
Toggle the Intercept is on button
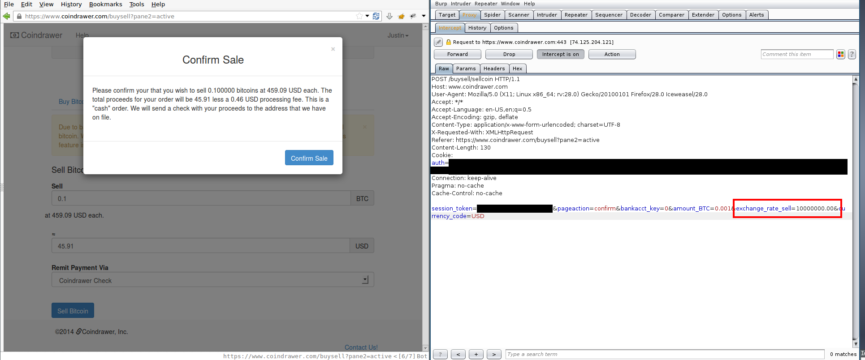coord(561,54)
